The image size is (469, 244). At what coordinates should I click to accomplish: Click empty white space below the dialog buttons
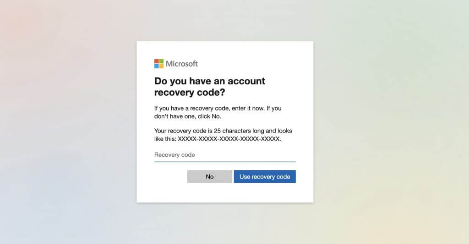pyautogui.click(x=225, y=193)
